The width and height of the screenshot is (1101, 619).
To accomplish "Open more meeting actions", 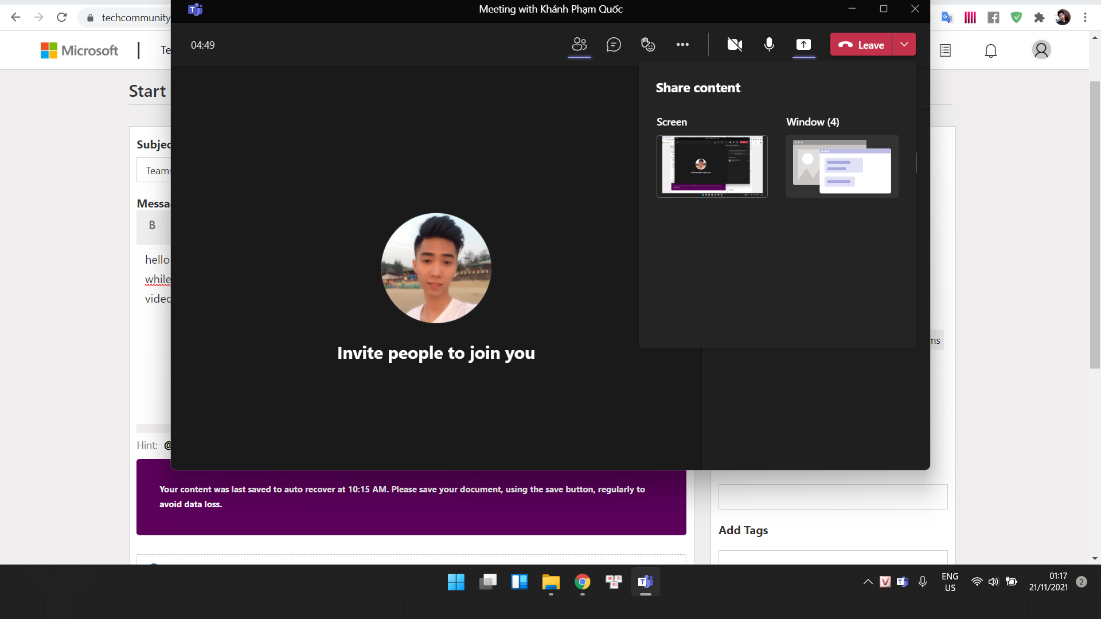I will tap(682, 45).
